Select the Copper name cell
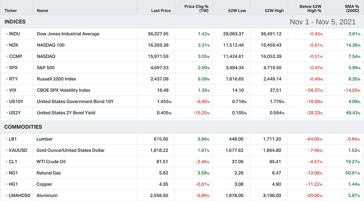This screenshot has width=364, height=201. click(x=44, y=184)
